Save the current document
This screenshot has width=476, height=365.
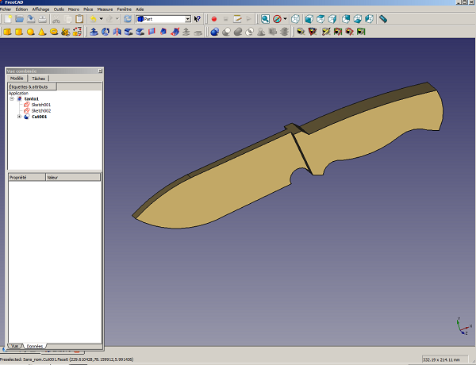31,19
